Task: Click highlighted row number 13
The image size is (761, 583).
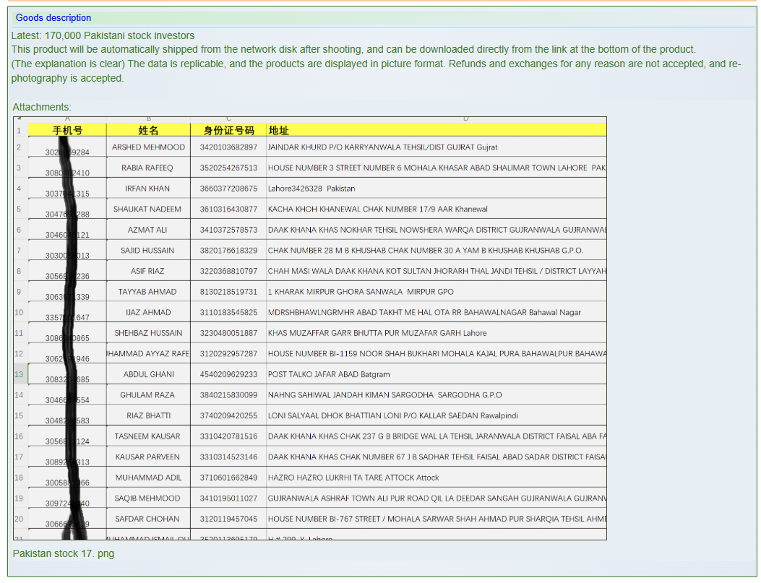Action: pyautogui.click(x=20, y=374)
